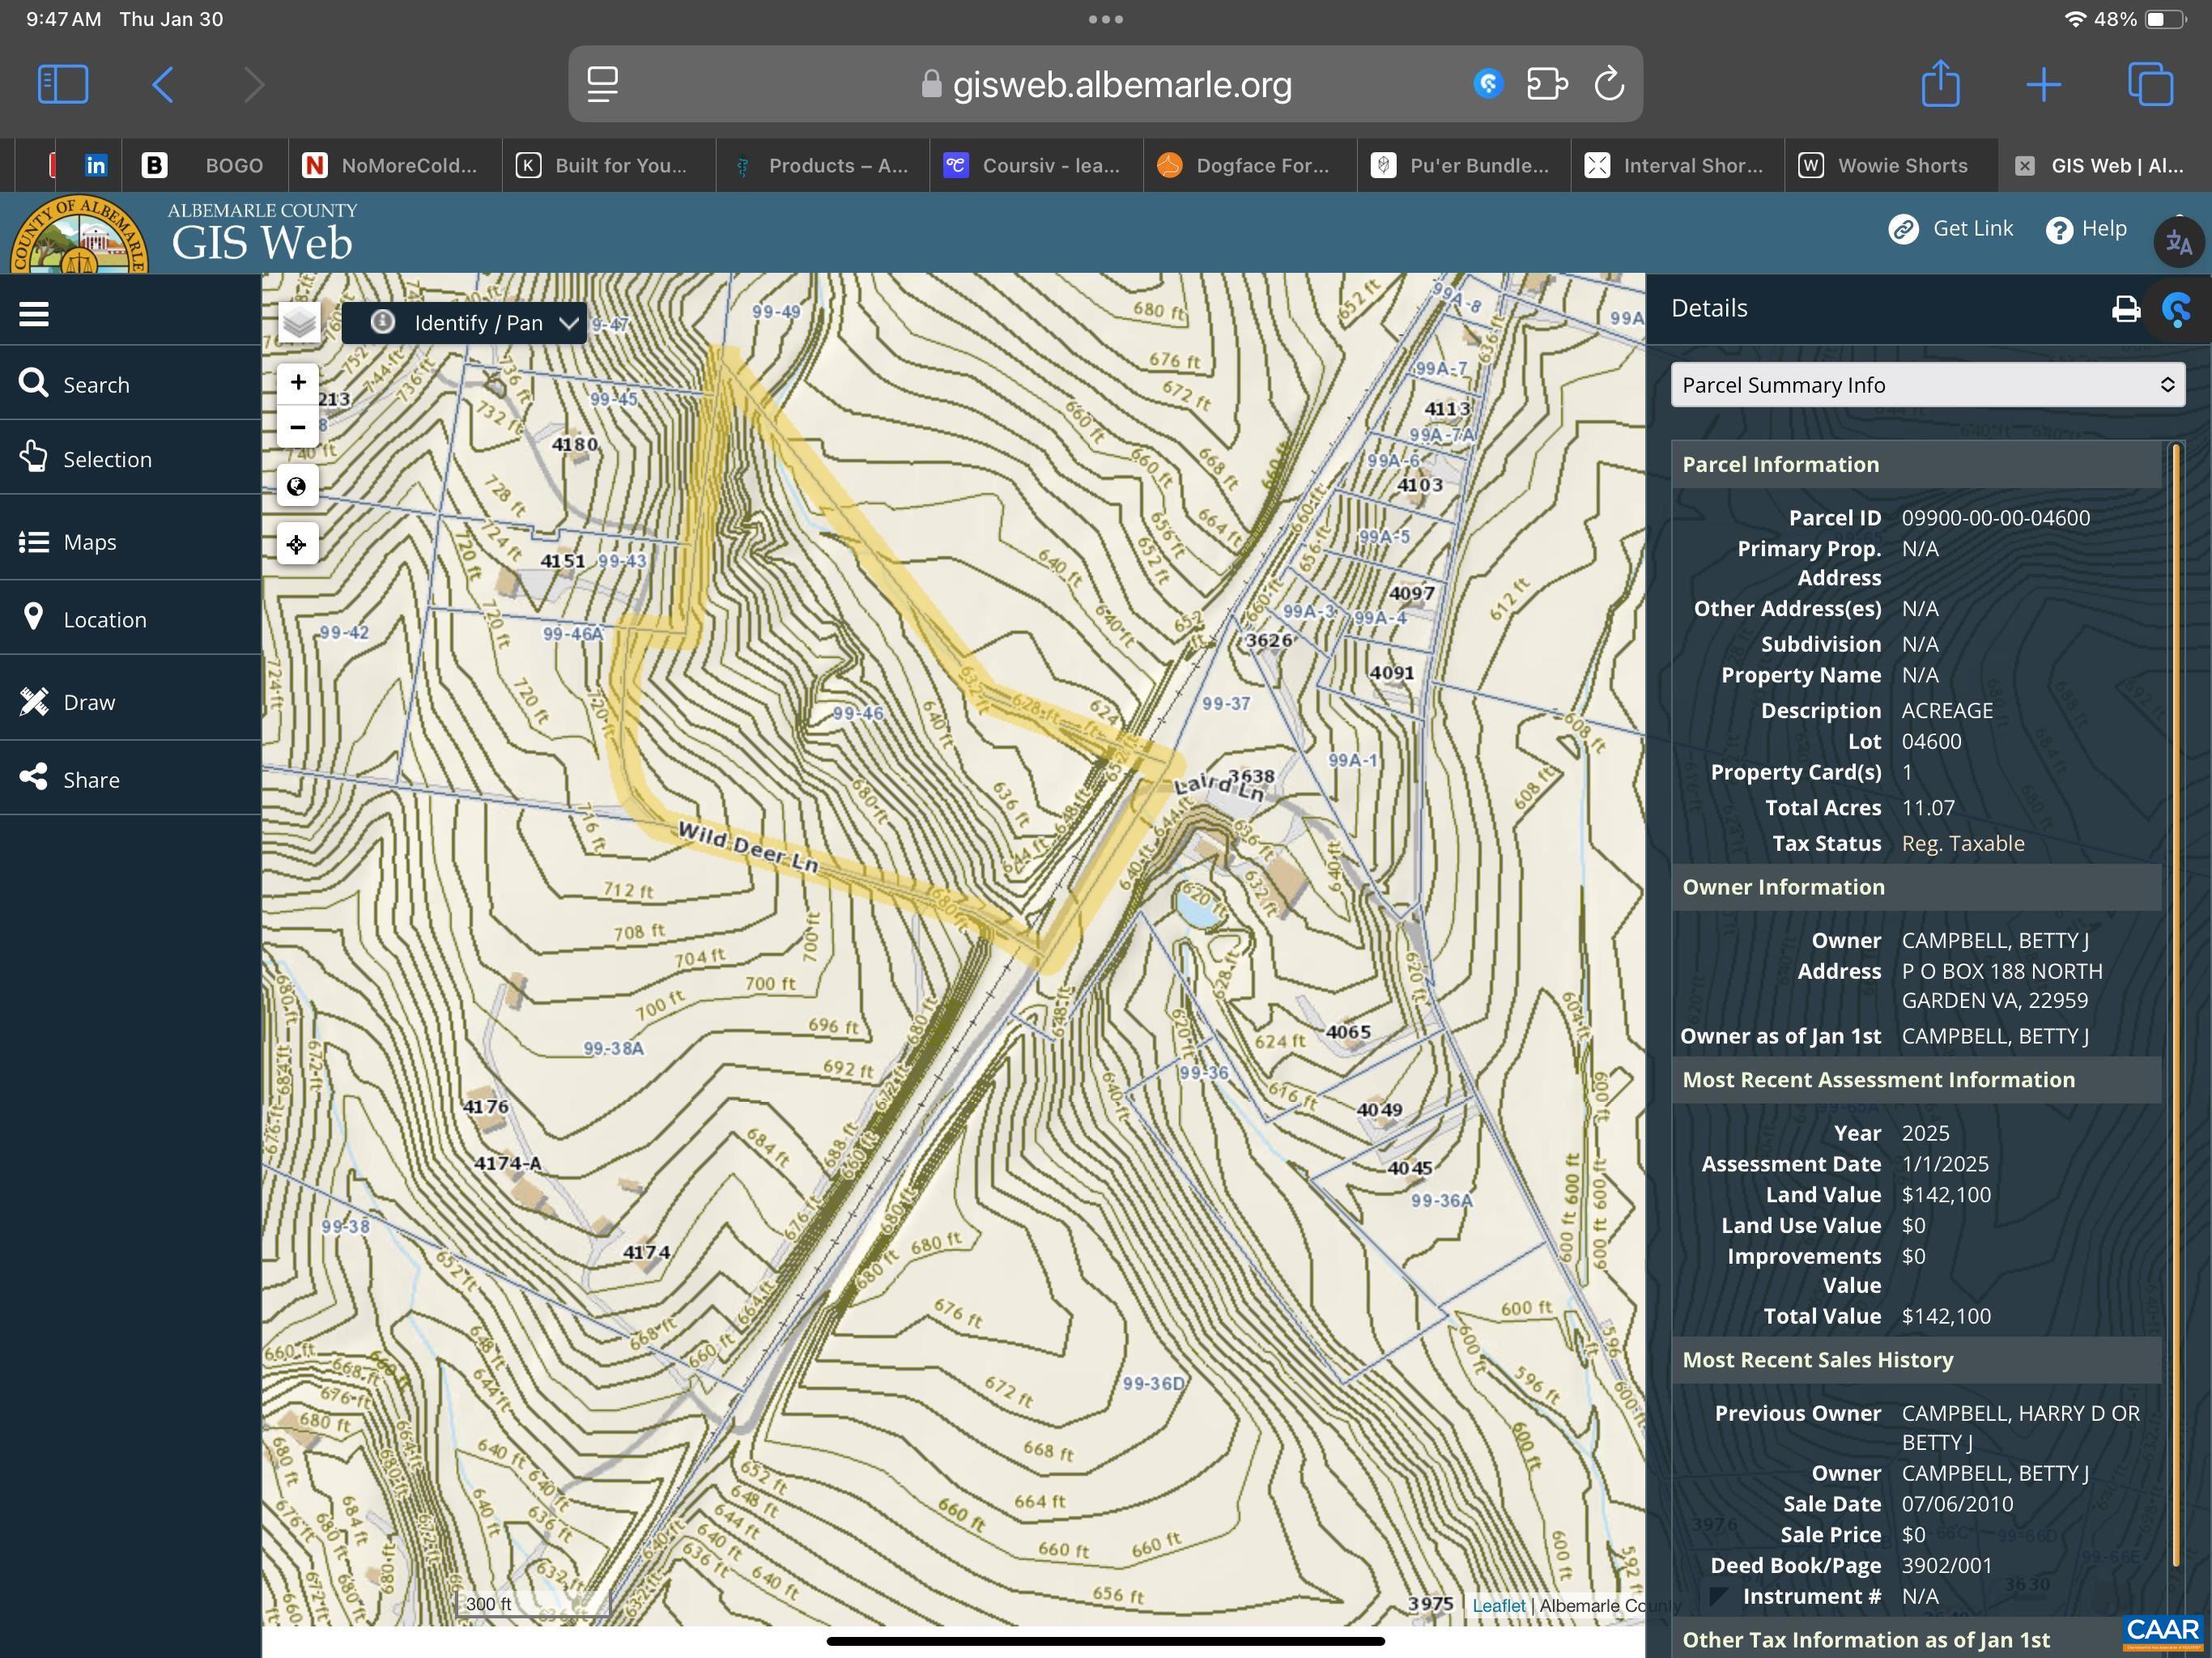This screenshot has width=2212, height=1658.
Task: Click the Laird Ln road label
Action: (x=1218, y=787)
